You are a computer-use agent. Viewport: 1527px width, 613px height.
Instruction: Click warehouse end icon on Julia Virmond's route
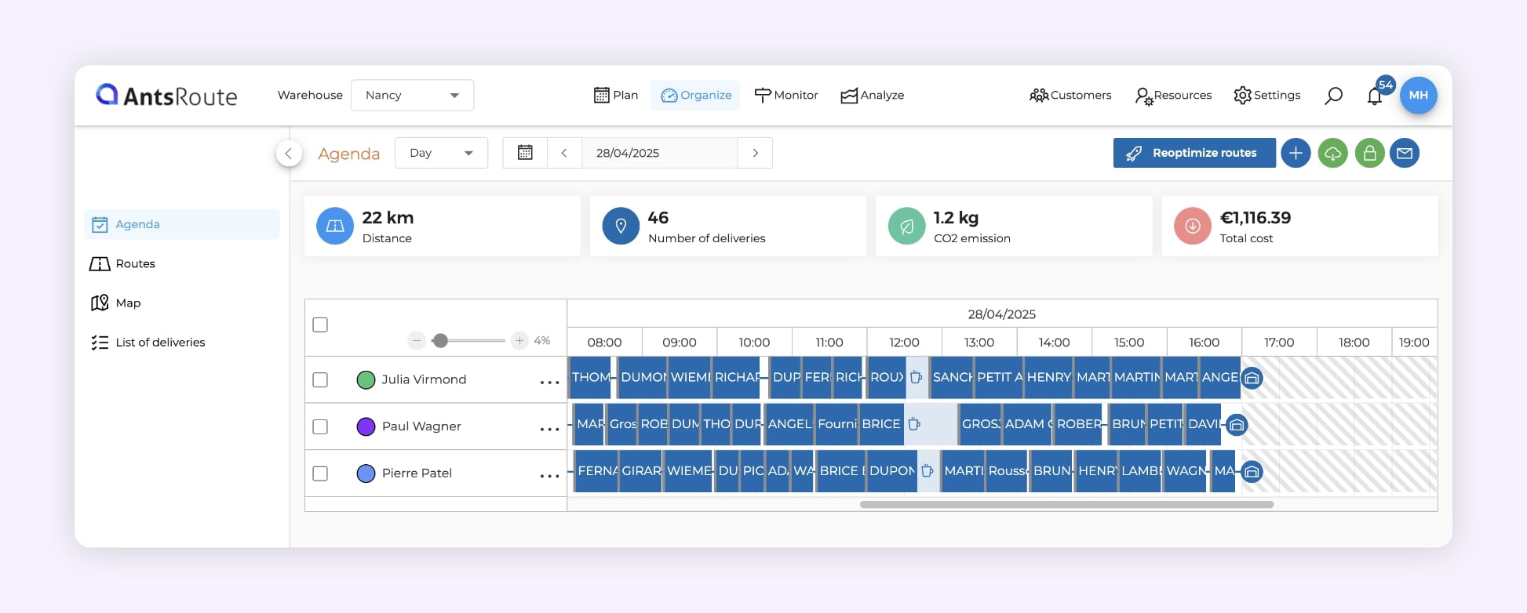coord(1252,379)
